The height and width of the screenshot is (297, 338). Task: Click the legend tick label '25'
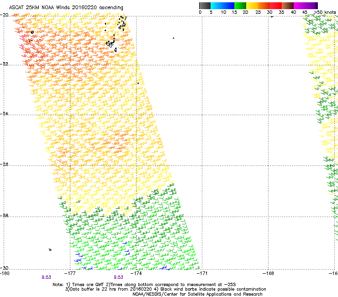258,12
